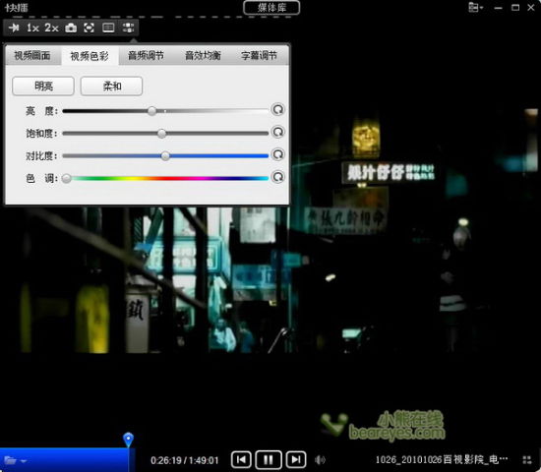Set video size to 2x
This screenshot has width=541, height=472.
tap(51, 28)
